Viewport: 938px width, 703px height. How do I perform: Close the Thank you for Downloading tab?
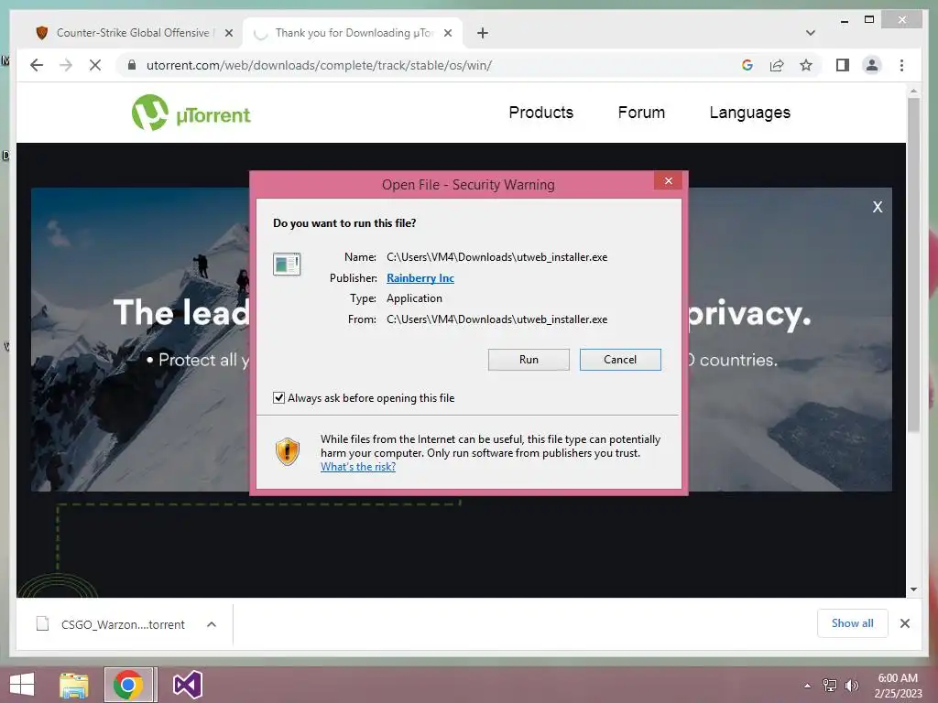click(447, 34)
